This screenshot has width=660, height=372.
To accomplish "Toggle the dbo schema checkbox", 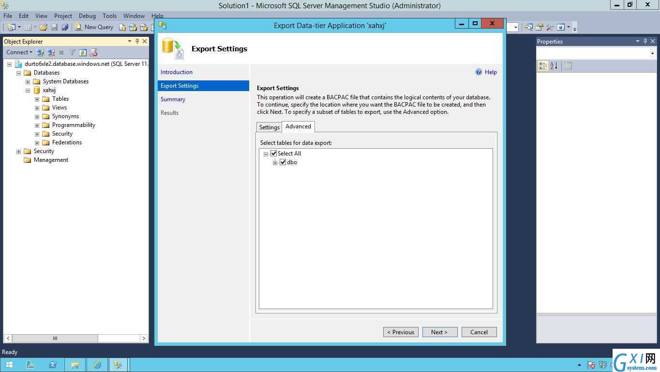I will (x=283, y=162).
